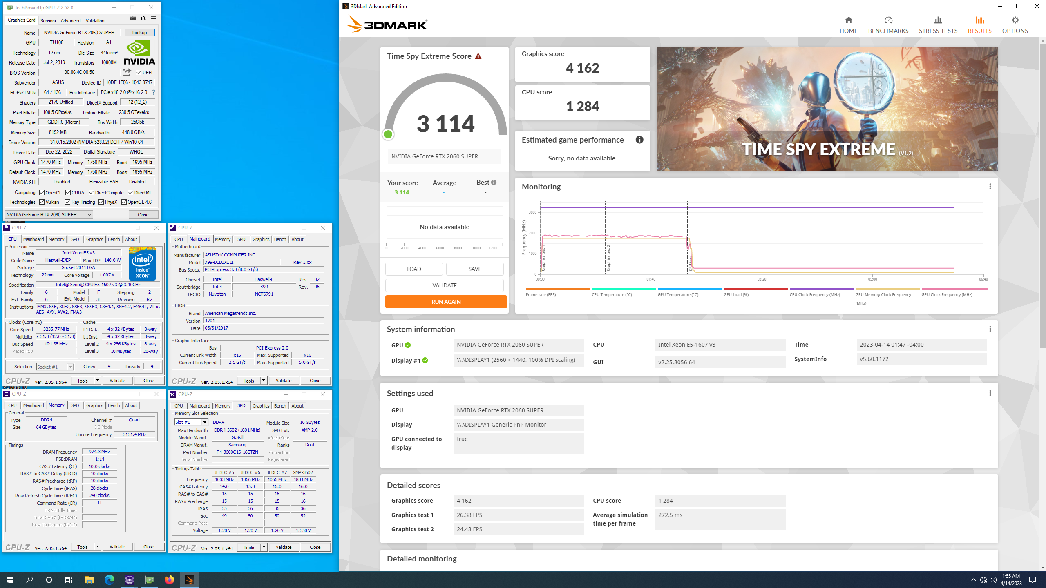Click GPU-Z refresh icon
The width and height of the screenshot is (1046, 588).
click(x=143, y=18)
